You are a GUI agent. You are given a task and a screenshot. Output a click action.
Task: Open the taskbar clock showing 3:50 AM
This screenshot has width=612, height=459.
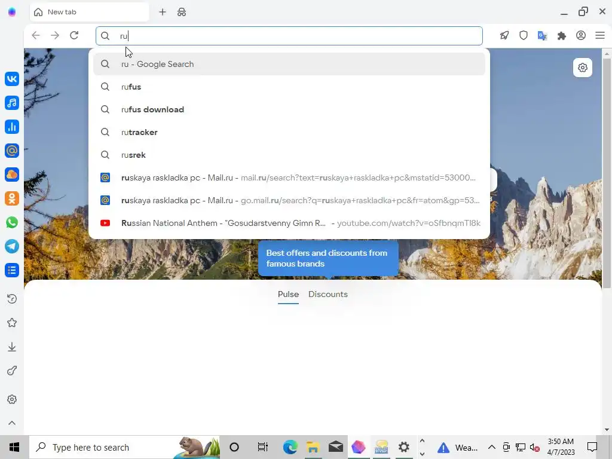click(x=561, y=447)
